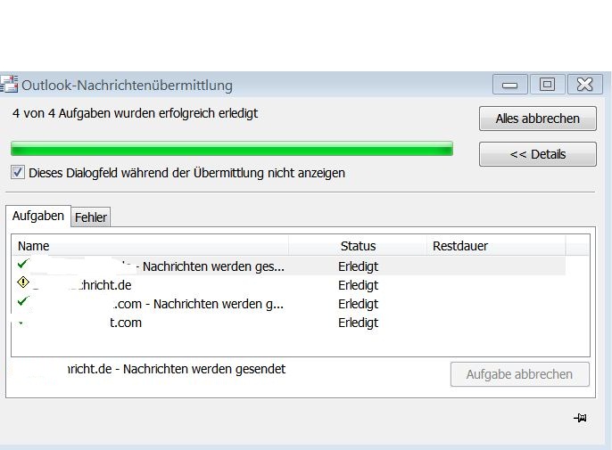Screen dimensions: 612x450
Task: Toggle 'Dieses Dialogfeld während der Übermittlung nicht anzeigen' checkbox
Action: point(18,172)
